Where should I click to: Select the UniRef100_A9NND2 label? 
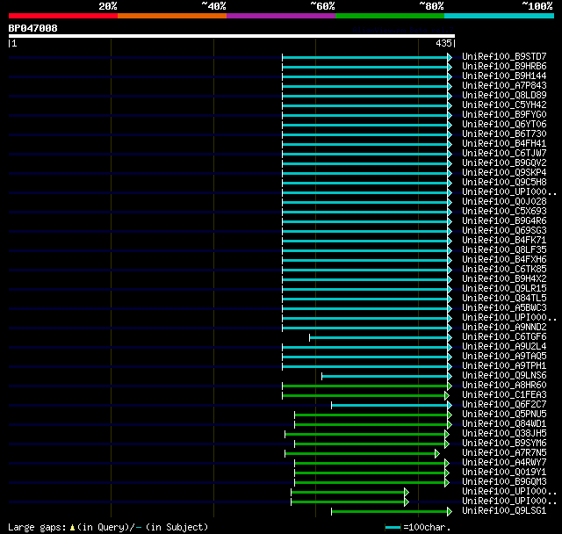tap(504, 328)
